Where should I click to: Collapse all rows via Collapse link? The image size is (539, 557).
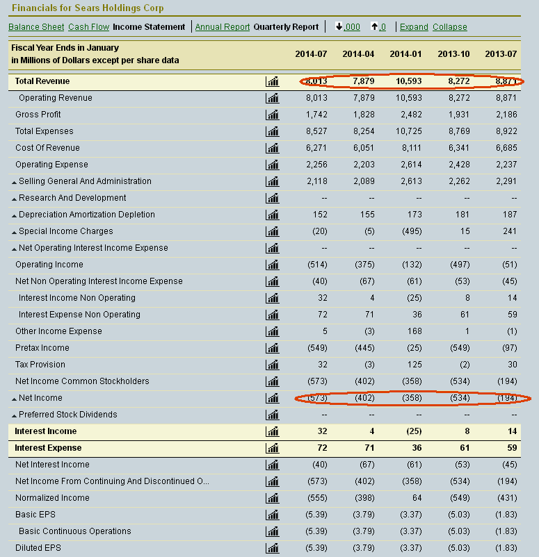pos(450,27)
